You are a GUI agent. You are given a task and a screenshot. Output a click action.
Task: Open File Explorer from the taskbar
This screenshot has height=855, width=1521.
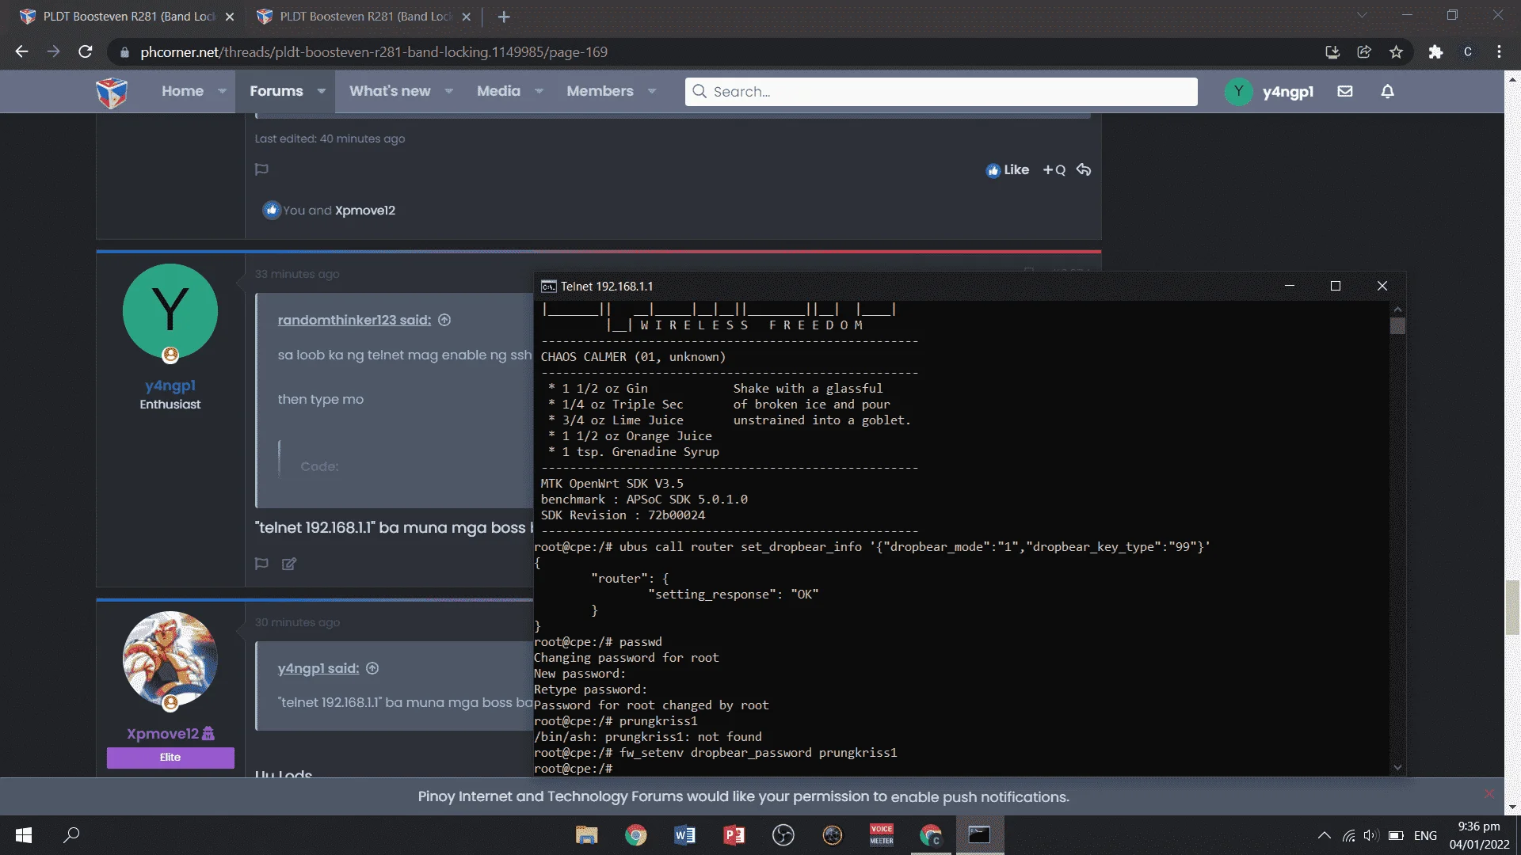coord(586,835)
